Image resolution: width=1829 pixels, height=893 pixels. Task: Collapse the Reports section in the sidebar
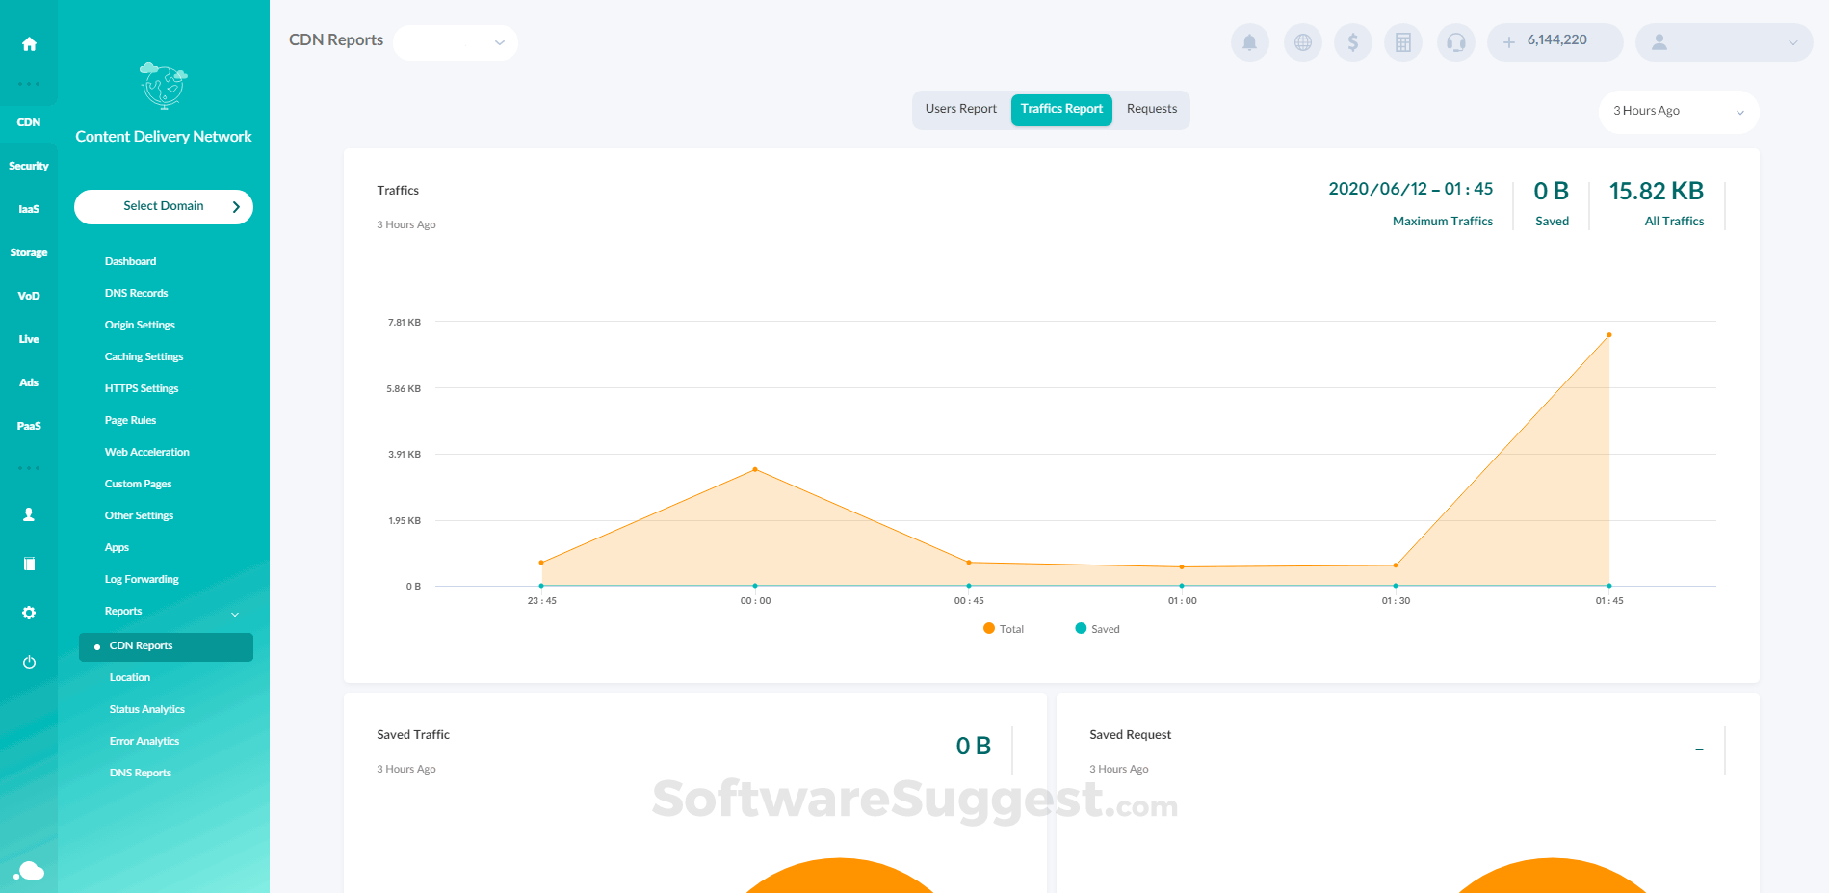point(234,613)
